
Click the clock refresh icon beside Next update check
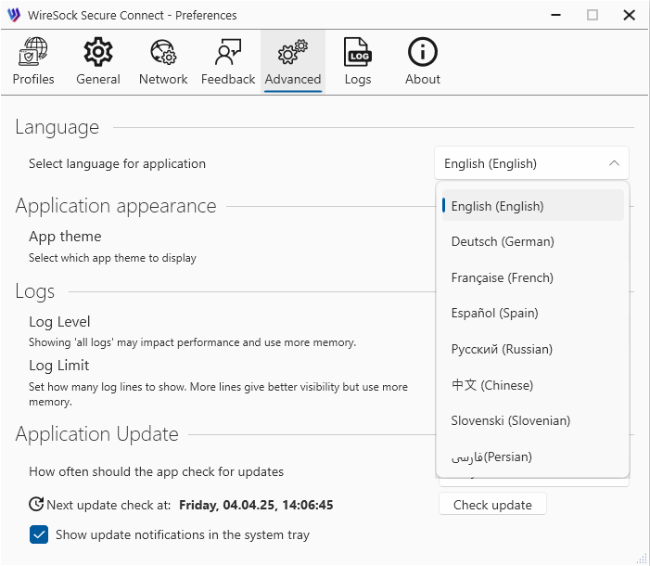point(36,504)
